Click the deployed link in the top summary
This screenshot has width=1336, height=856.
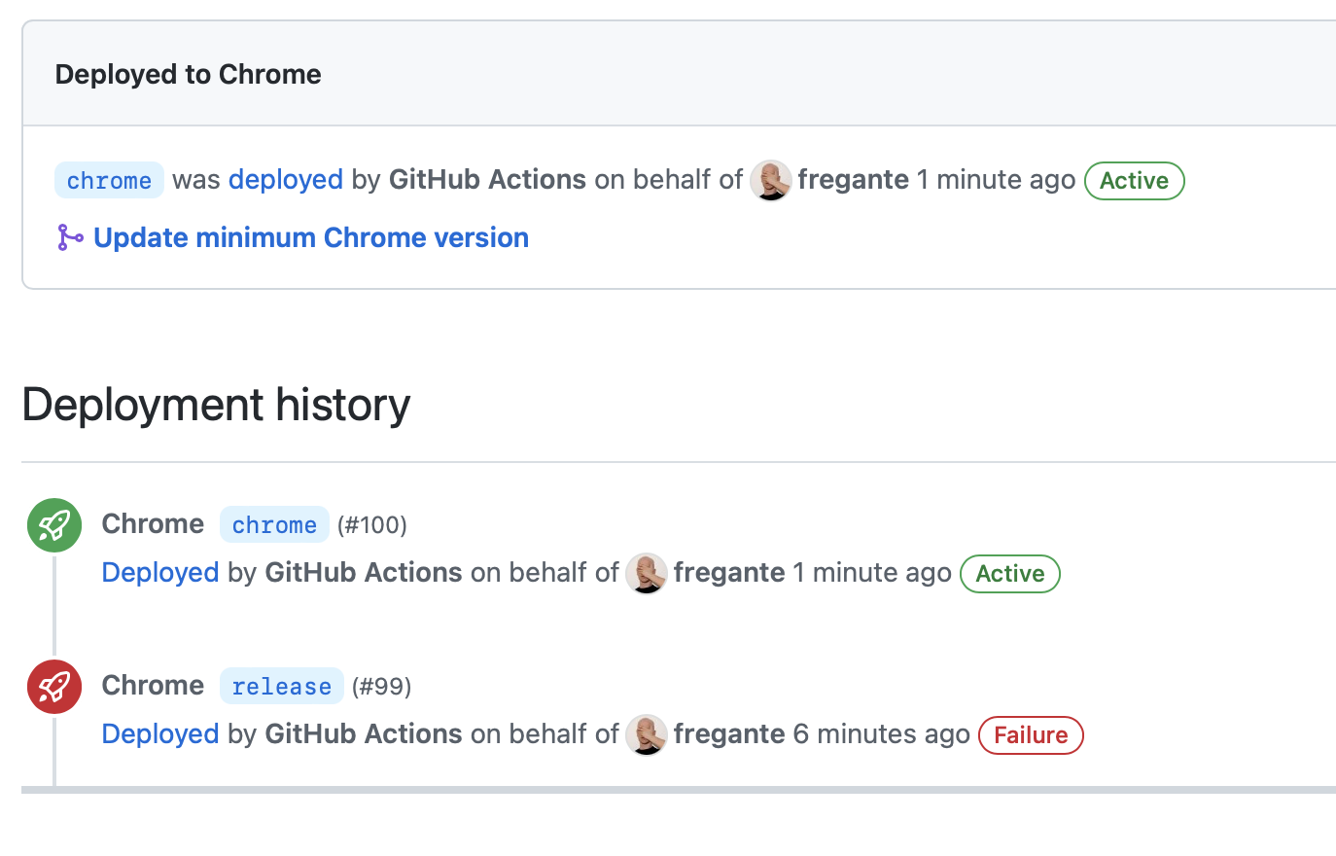pyautogui.click(x=285, y=179)
